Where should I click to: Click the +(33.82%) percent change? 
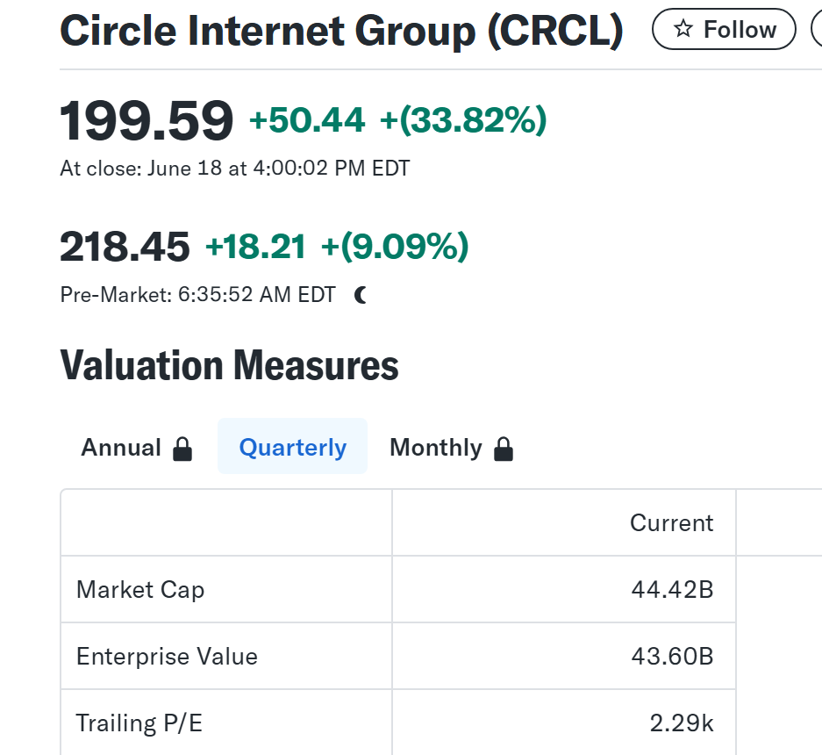point(463,120)
